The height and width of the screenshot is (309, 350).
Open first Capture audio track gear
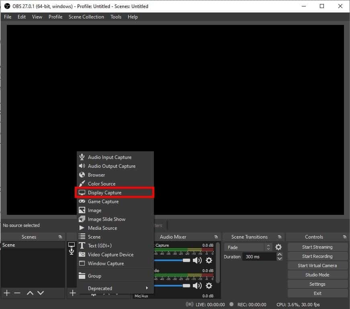tap(209, 260)
